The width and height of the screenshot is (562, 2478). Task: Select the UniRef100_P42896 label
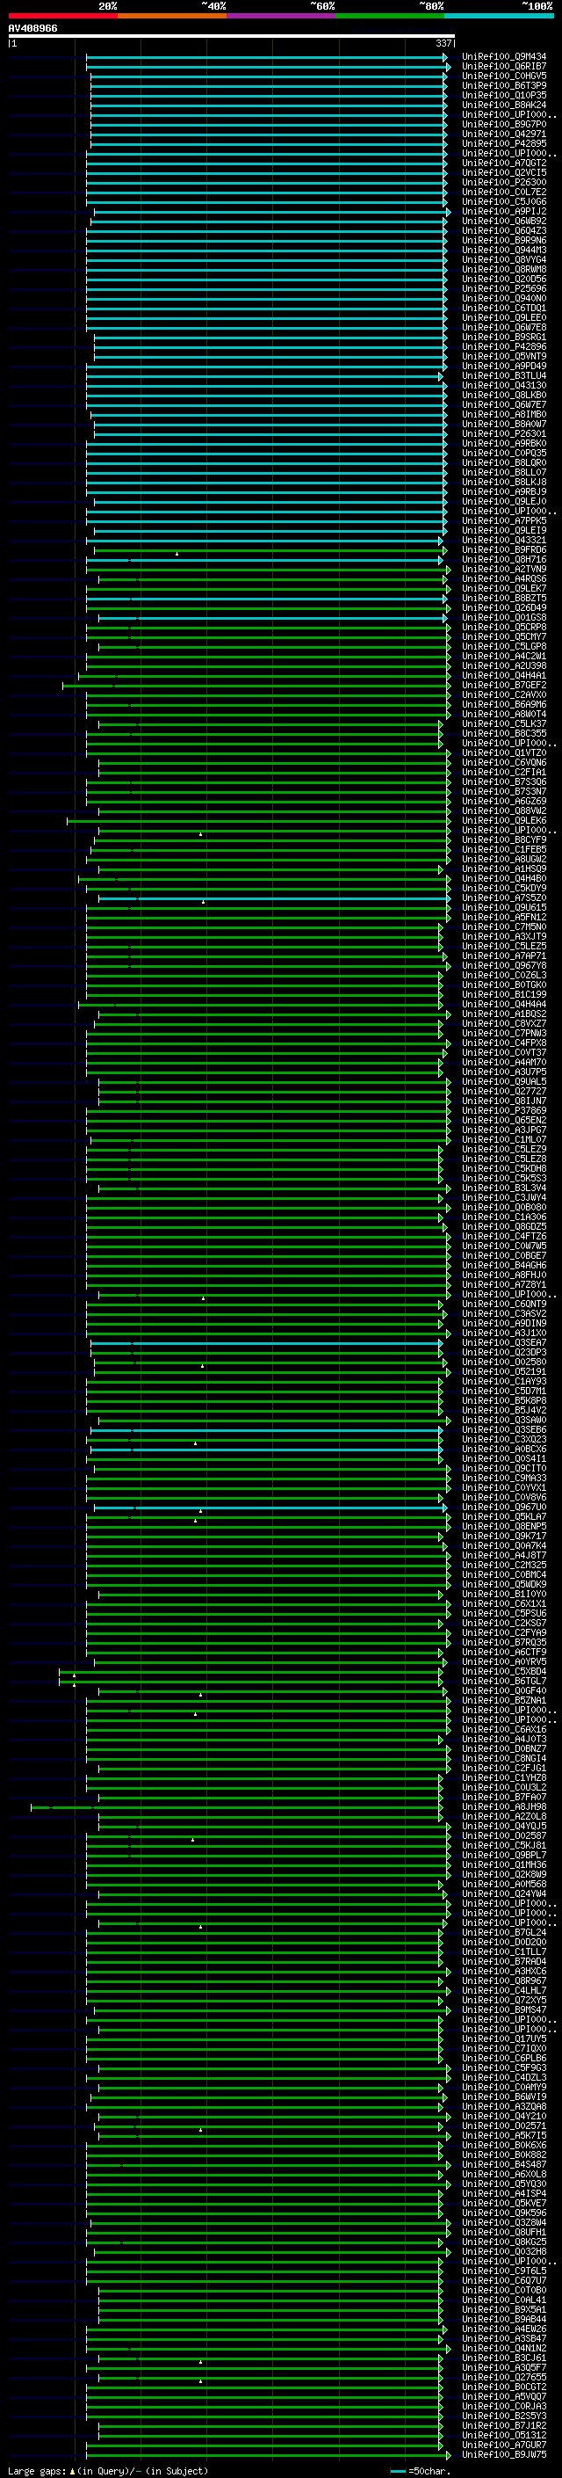tap(504, 346)
